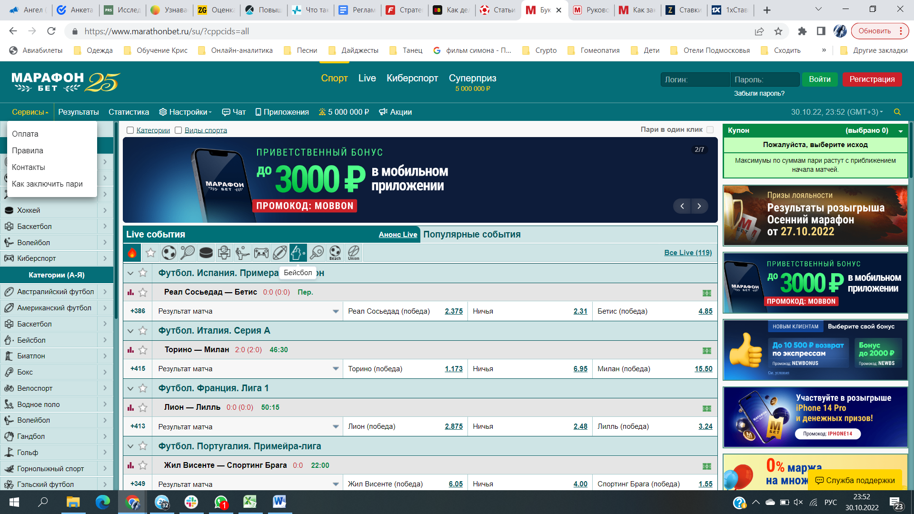Viewport: 914px width, 514px height.
Task: Filter live events by rugby union icon
Action: (354, 253)
